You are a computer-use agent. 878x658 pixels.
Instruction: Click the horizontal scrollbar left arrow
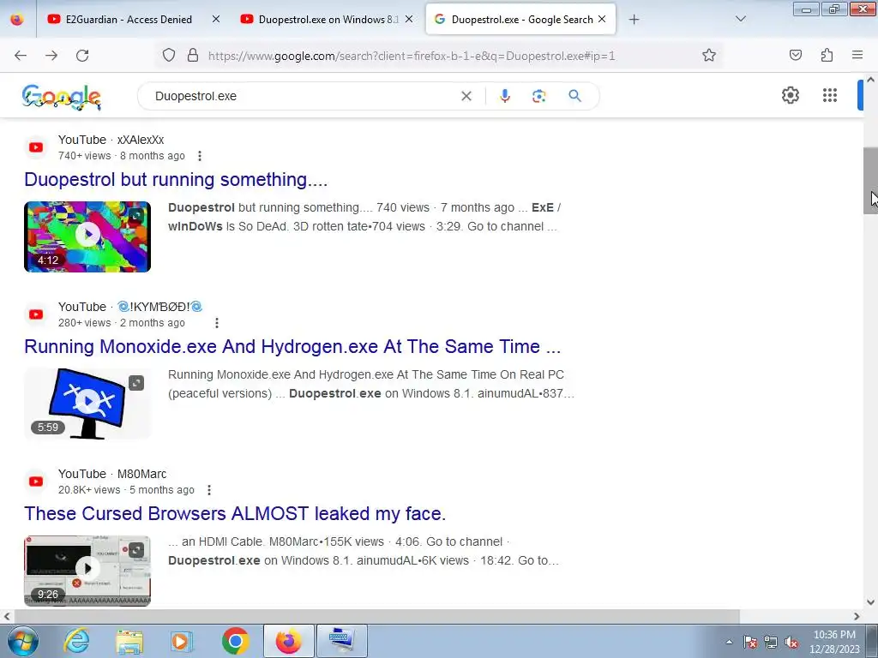point(7,616)
